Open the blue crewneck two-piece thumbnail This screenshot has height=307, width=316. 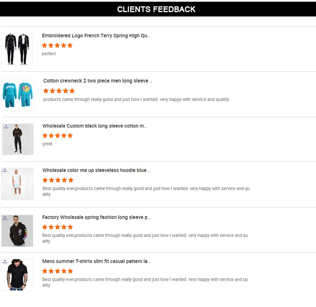pyautogui.click(x=18, y=94)
